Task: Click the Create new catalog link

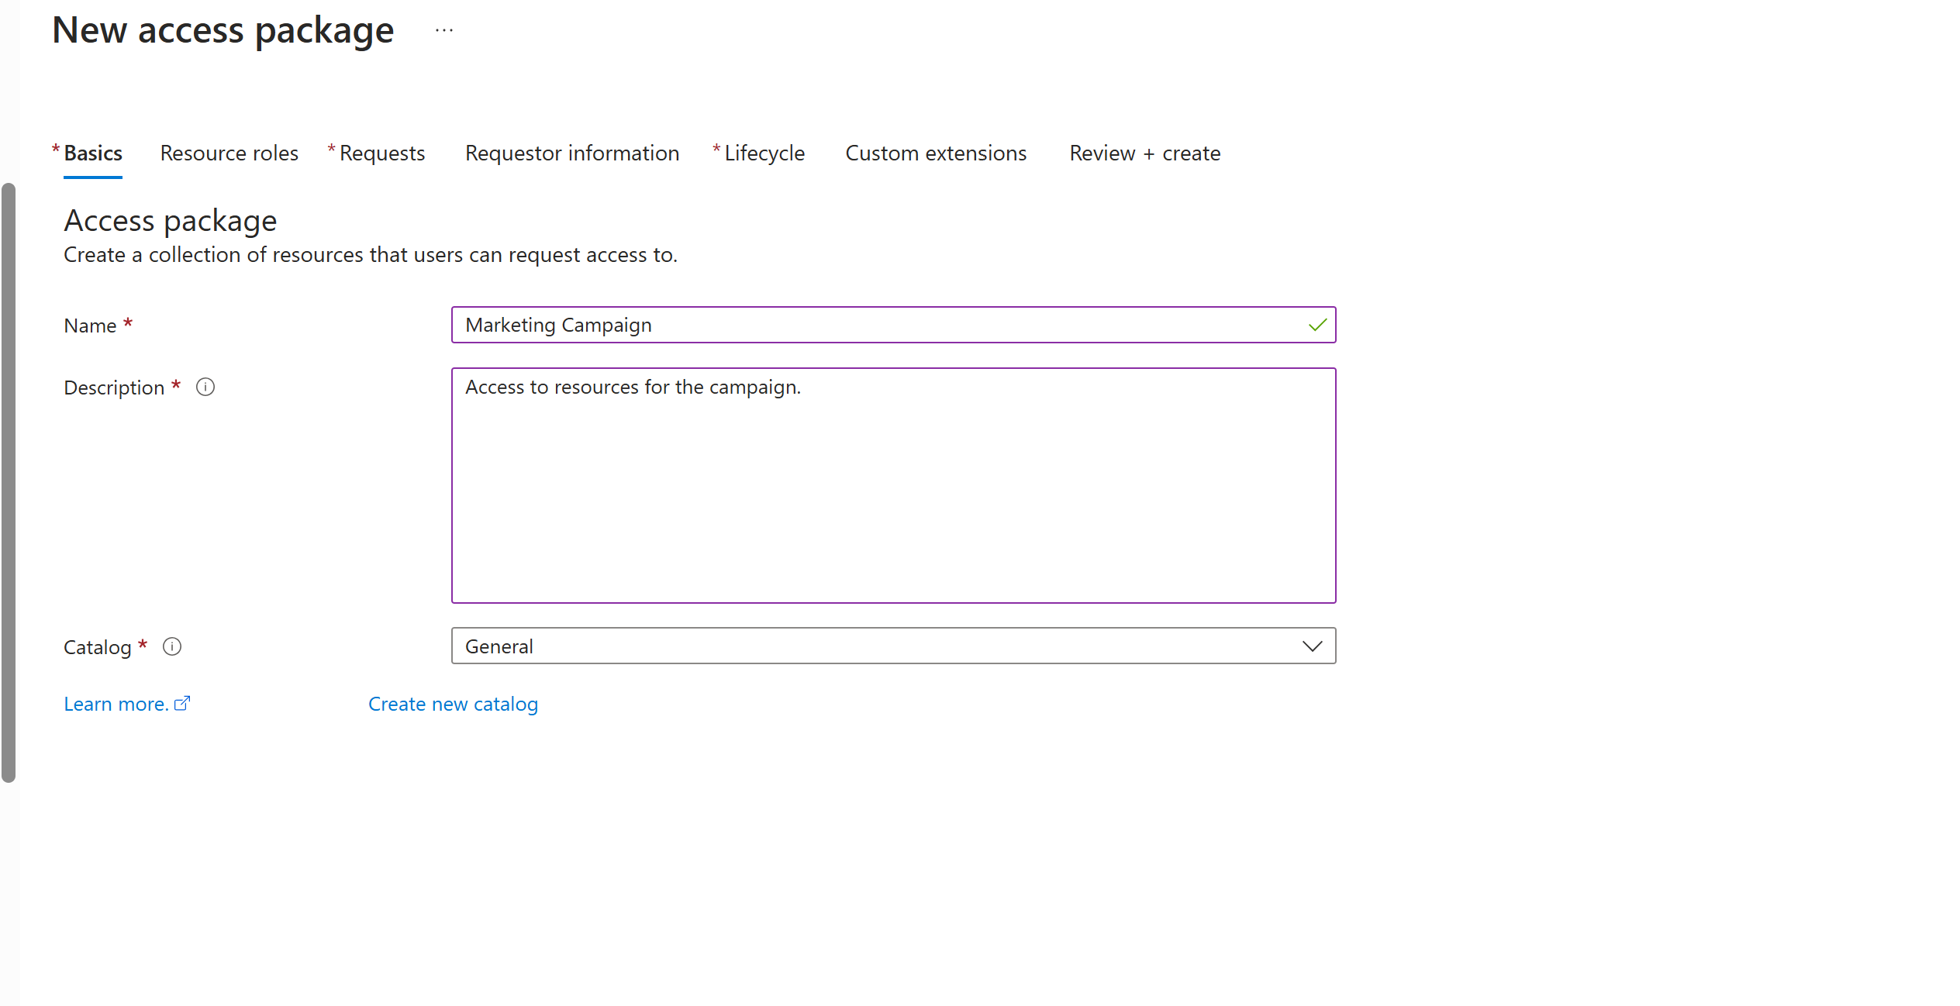Action: (453, 704)
